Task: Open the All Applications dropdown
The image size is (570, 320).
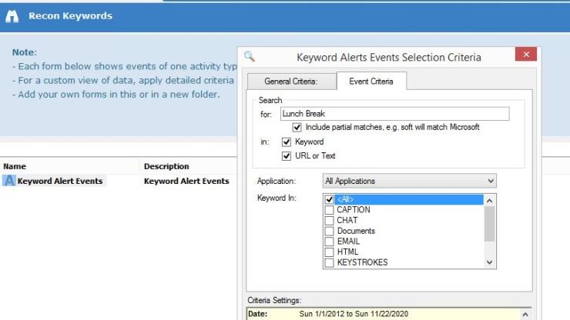Action: point(409,181)
